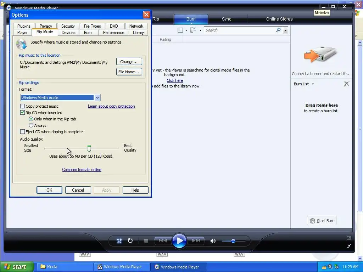Click the File Name... button
Viewport: 363px width, 272px height.
129,72
